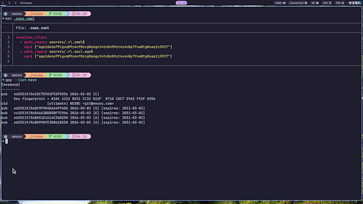The height and width of the screenshot is (204, 363).
Task: Click the underlined .sops.yaml argument
Action: tap(25, 19)
